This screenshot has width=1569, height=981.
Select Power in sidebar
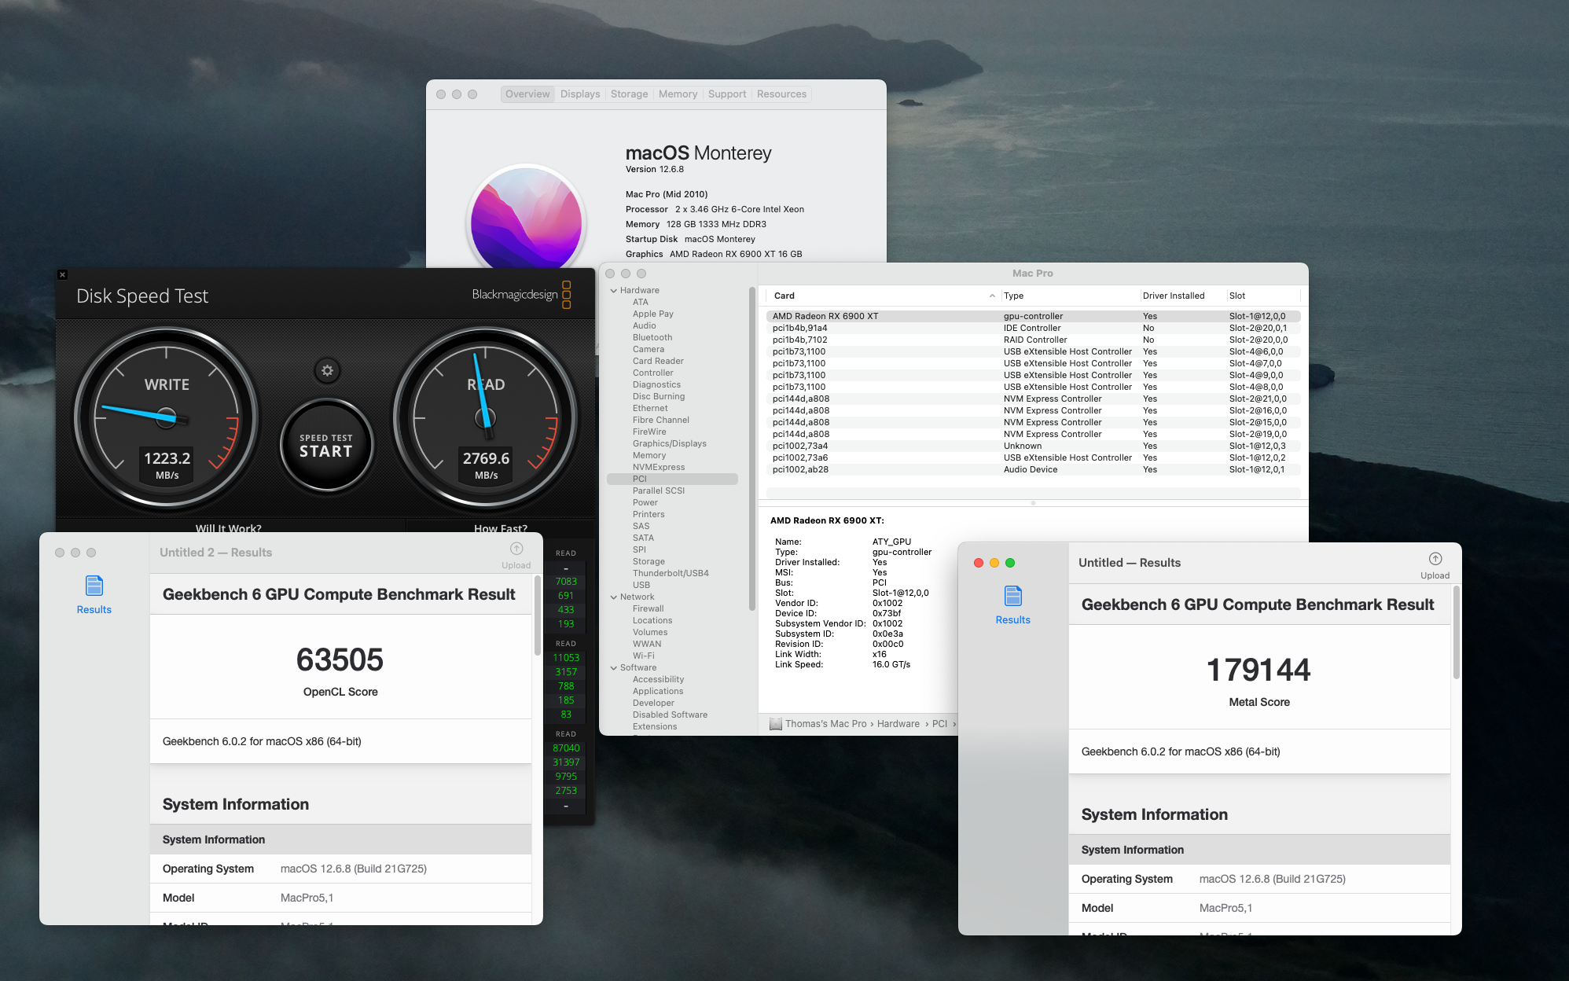click(x=645, y=503)
